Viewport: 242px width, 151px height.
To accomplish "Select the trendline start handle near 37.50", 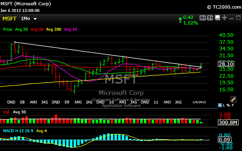I will [x=15, y=42].
